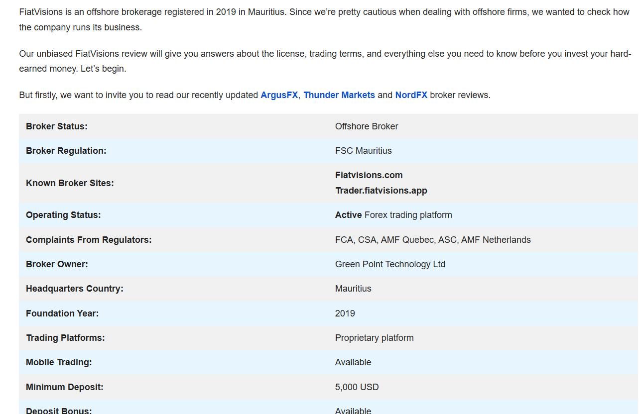Select the 'Known Broker Sites:' label
The width and height of the screenshot is (639, 414).
(70, 183)
